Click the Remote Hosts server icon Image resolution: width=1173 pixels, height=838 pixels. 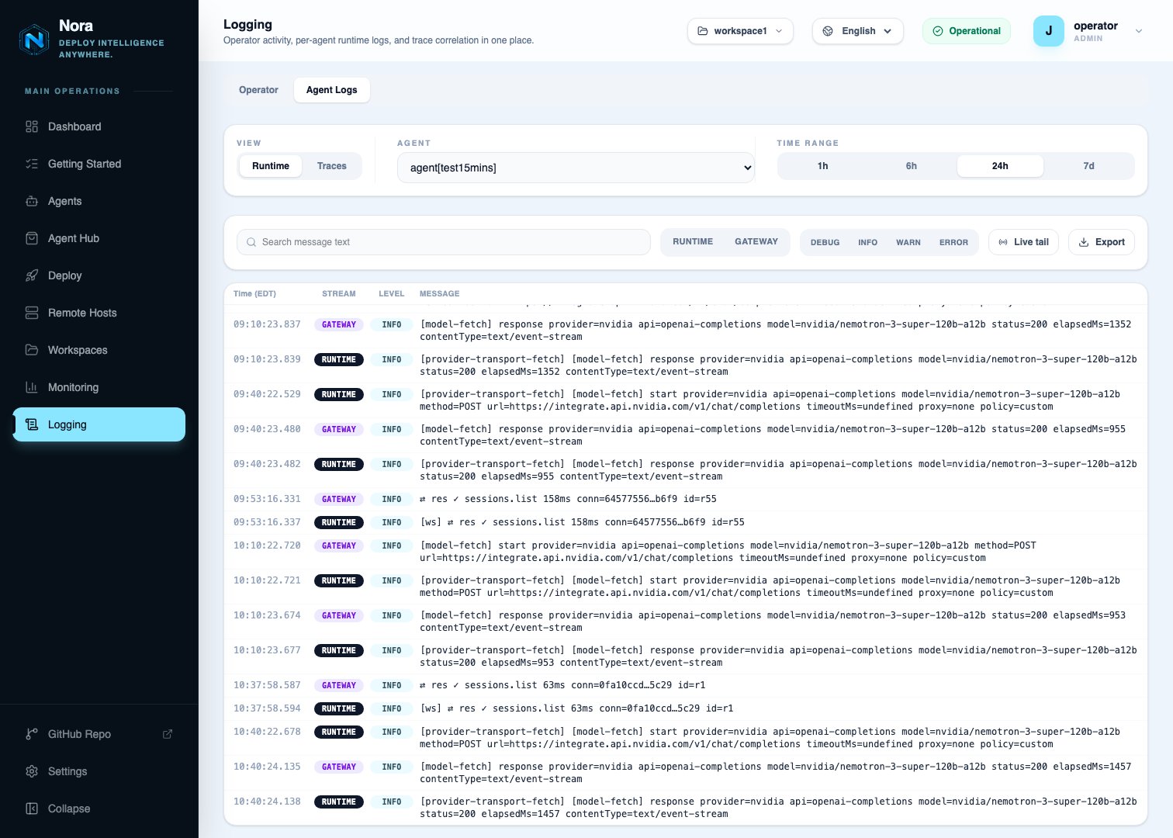32,313
